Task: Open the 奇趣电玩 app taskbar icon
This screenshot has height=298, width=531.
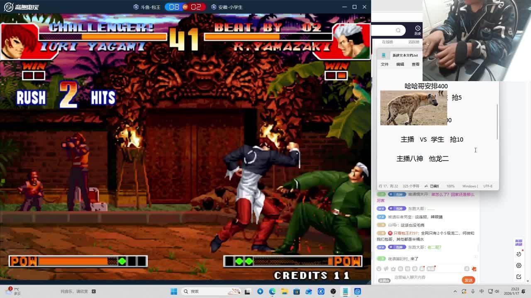Action: click(x=357, y=291)
